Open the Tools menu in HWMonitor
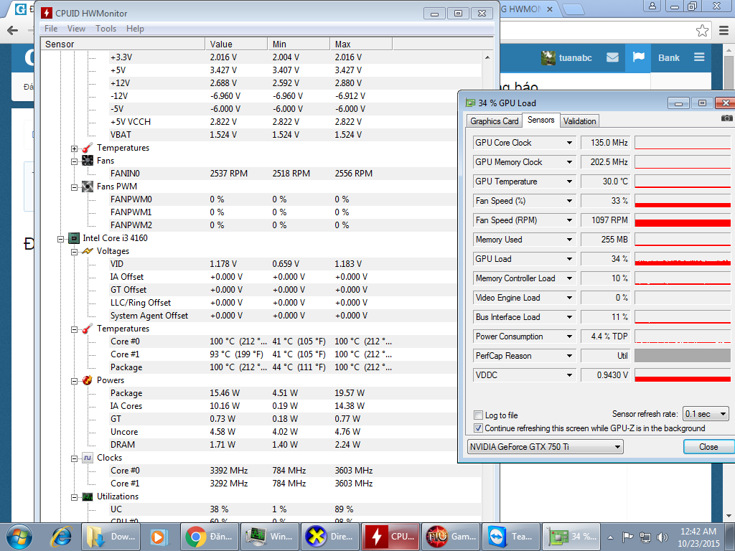Image resolution: width=735 pixels, height=551 pixels. [106, 29]
